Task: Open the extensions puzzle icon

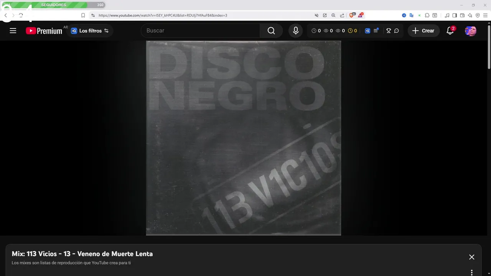Action: (427, 15)
